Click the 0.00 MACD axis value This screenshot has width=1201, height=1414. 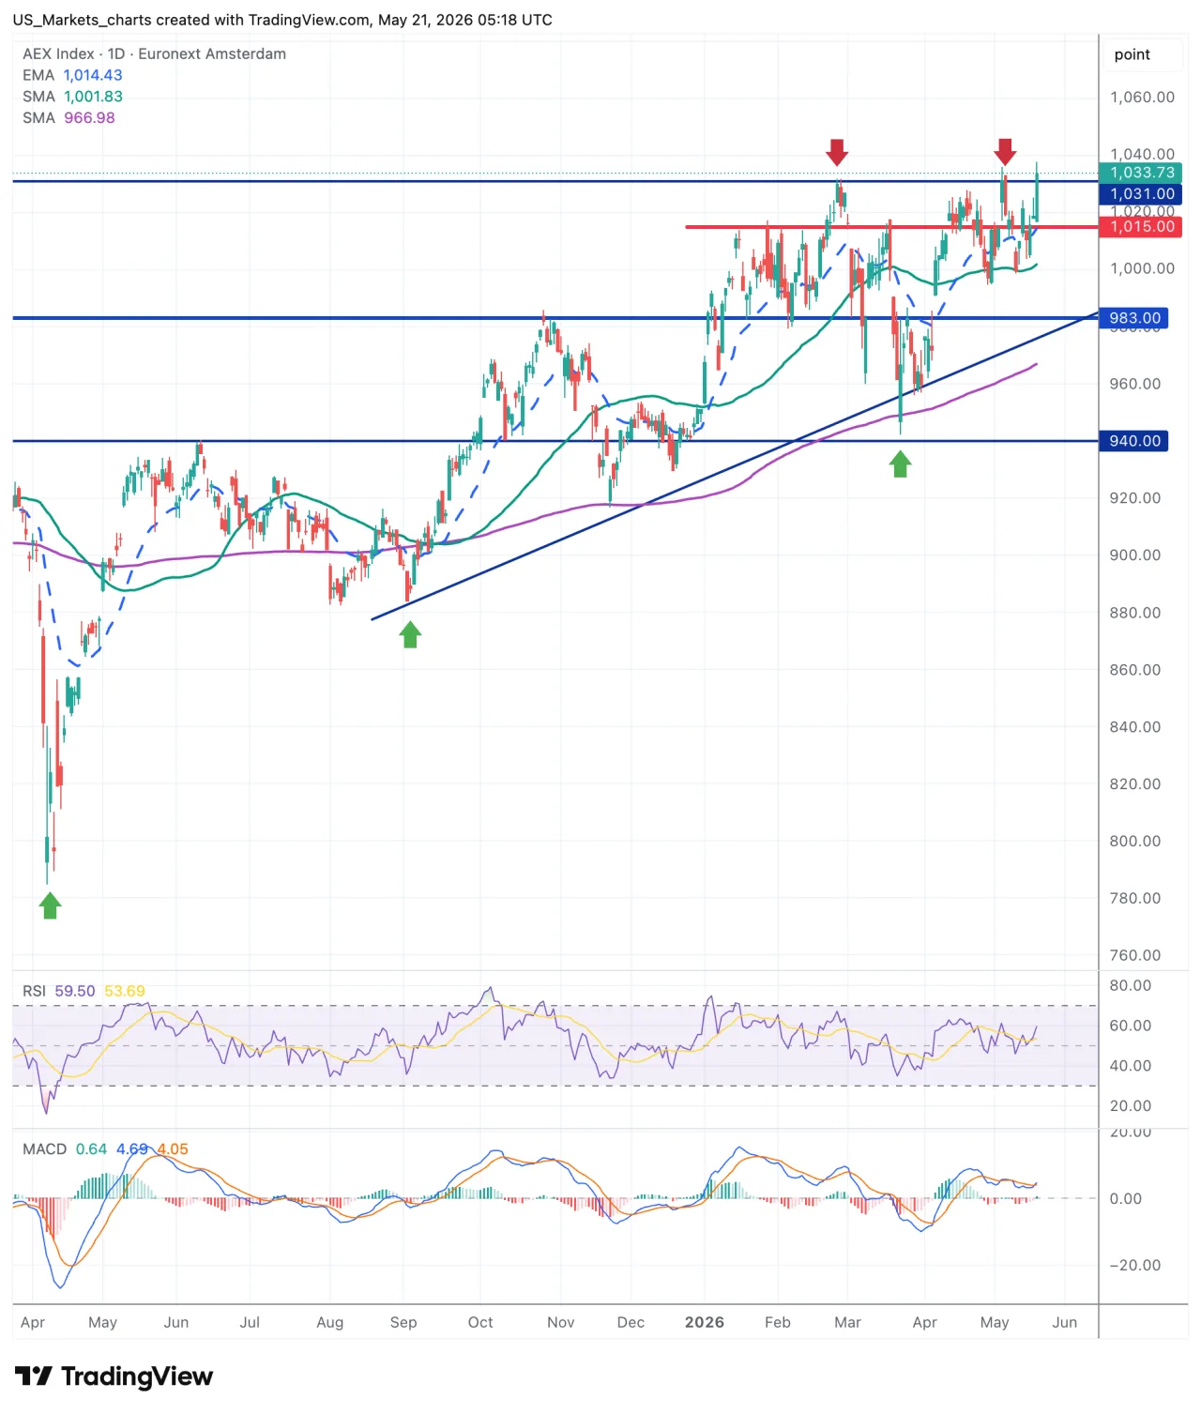tap(1126, 1199)
